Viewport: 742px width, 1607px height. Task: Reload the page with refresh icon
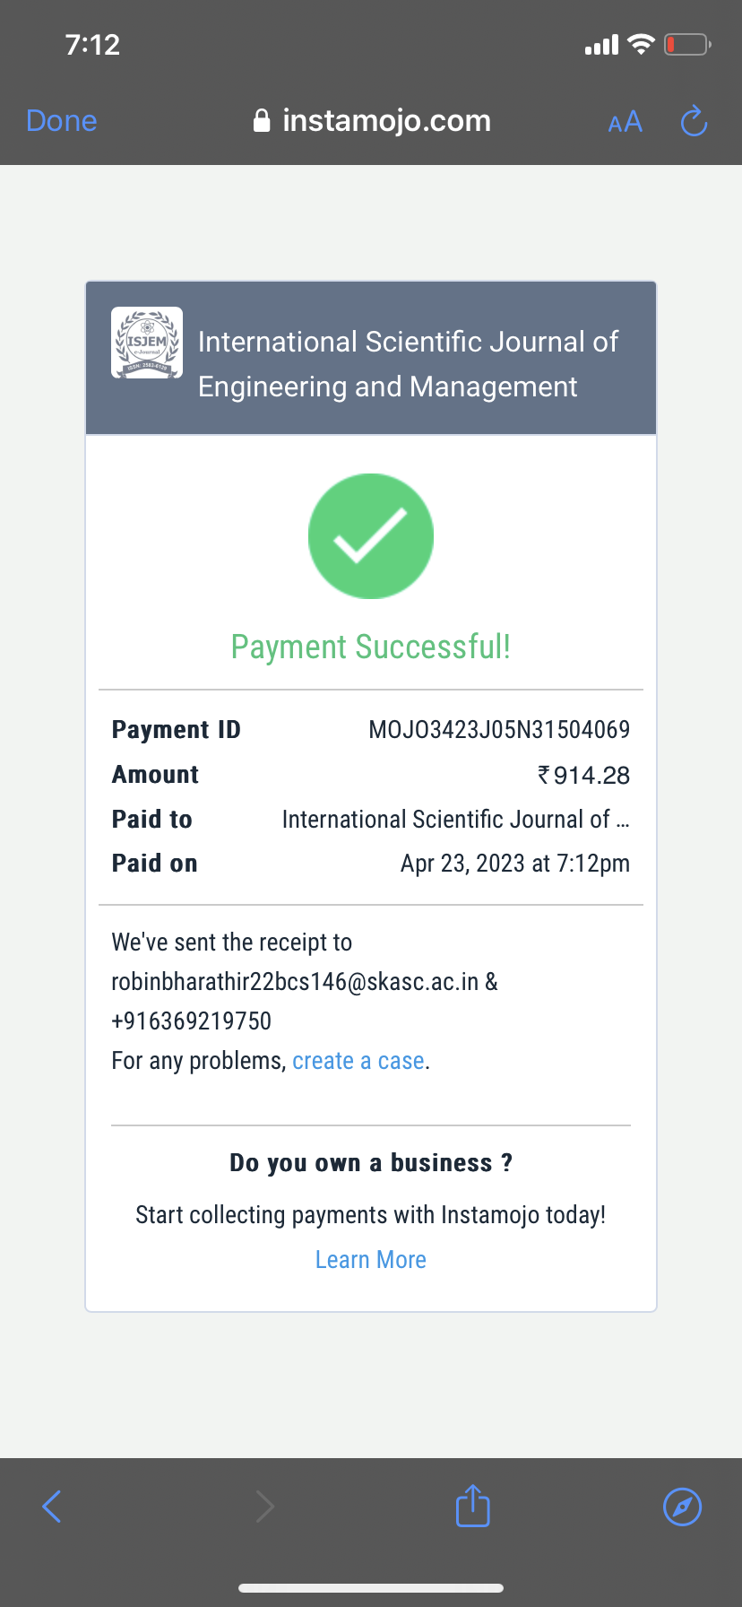click(x=694, y=121)
